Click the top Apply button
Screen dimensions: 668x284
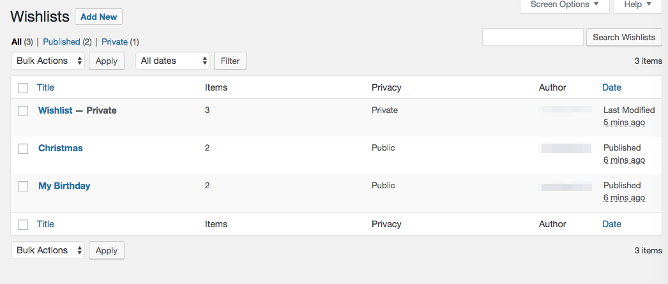(x=107, y=61)
